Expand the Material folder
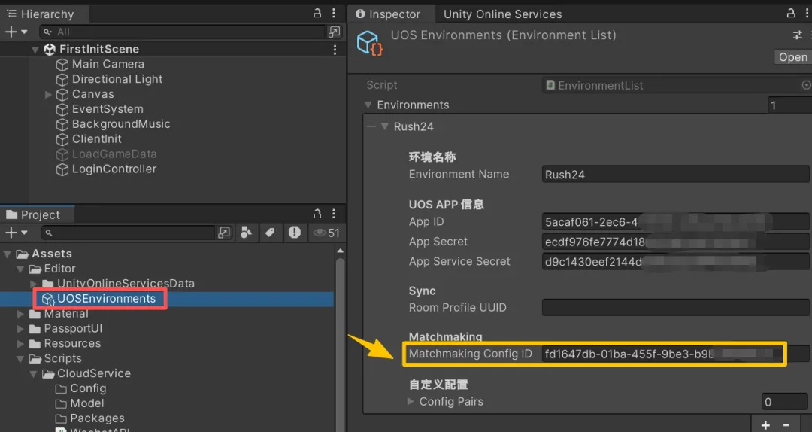812x432 pixels. (x=20, y=314)
